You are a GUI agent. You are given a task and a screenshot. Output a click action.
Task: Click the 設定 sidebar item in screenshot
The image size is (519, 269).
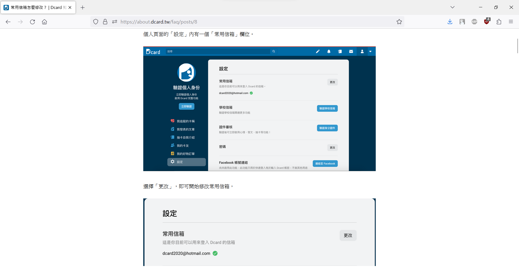click(187, 162)
